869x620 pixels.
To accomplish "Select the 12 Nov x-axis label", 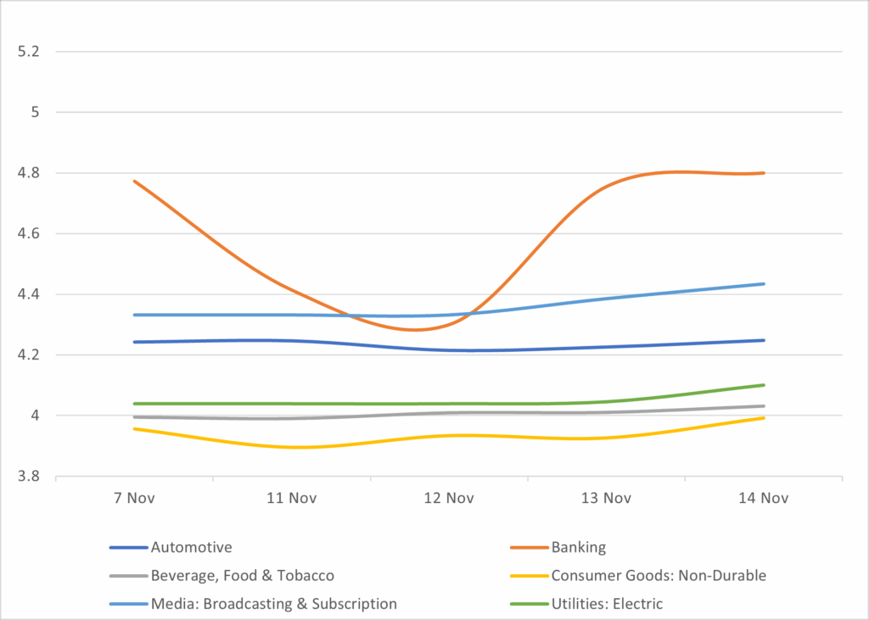I will [449, 499].
